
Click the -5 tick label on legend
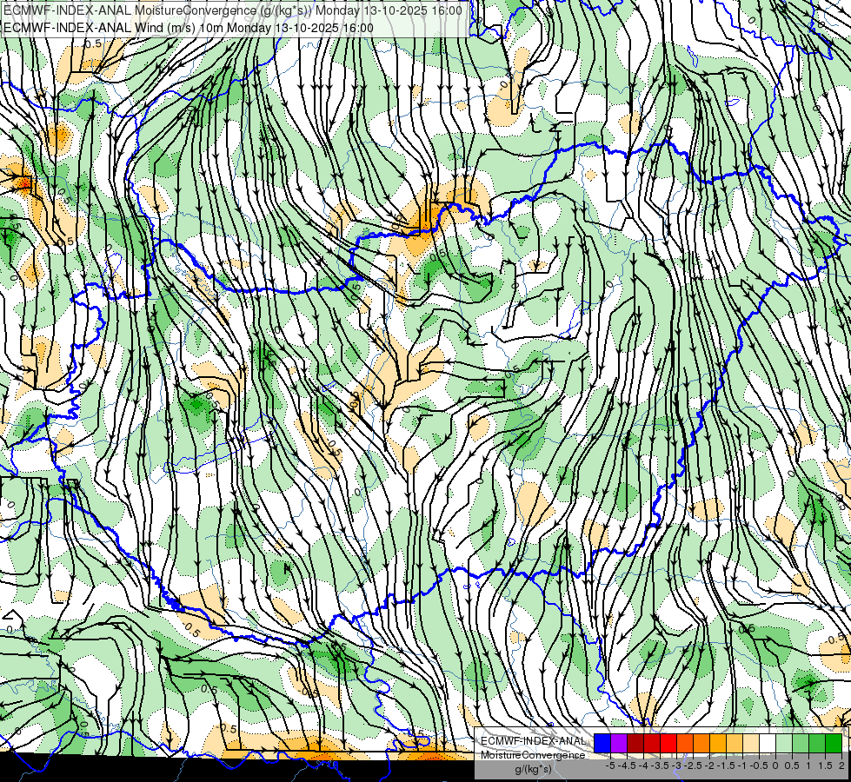tap(610, 765)
